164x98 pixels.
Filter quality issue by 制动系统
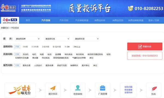80,54
